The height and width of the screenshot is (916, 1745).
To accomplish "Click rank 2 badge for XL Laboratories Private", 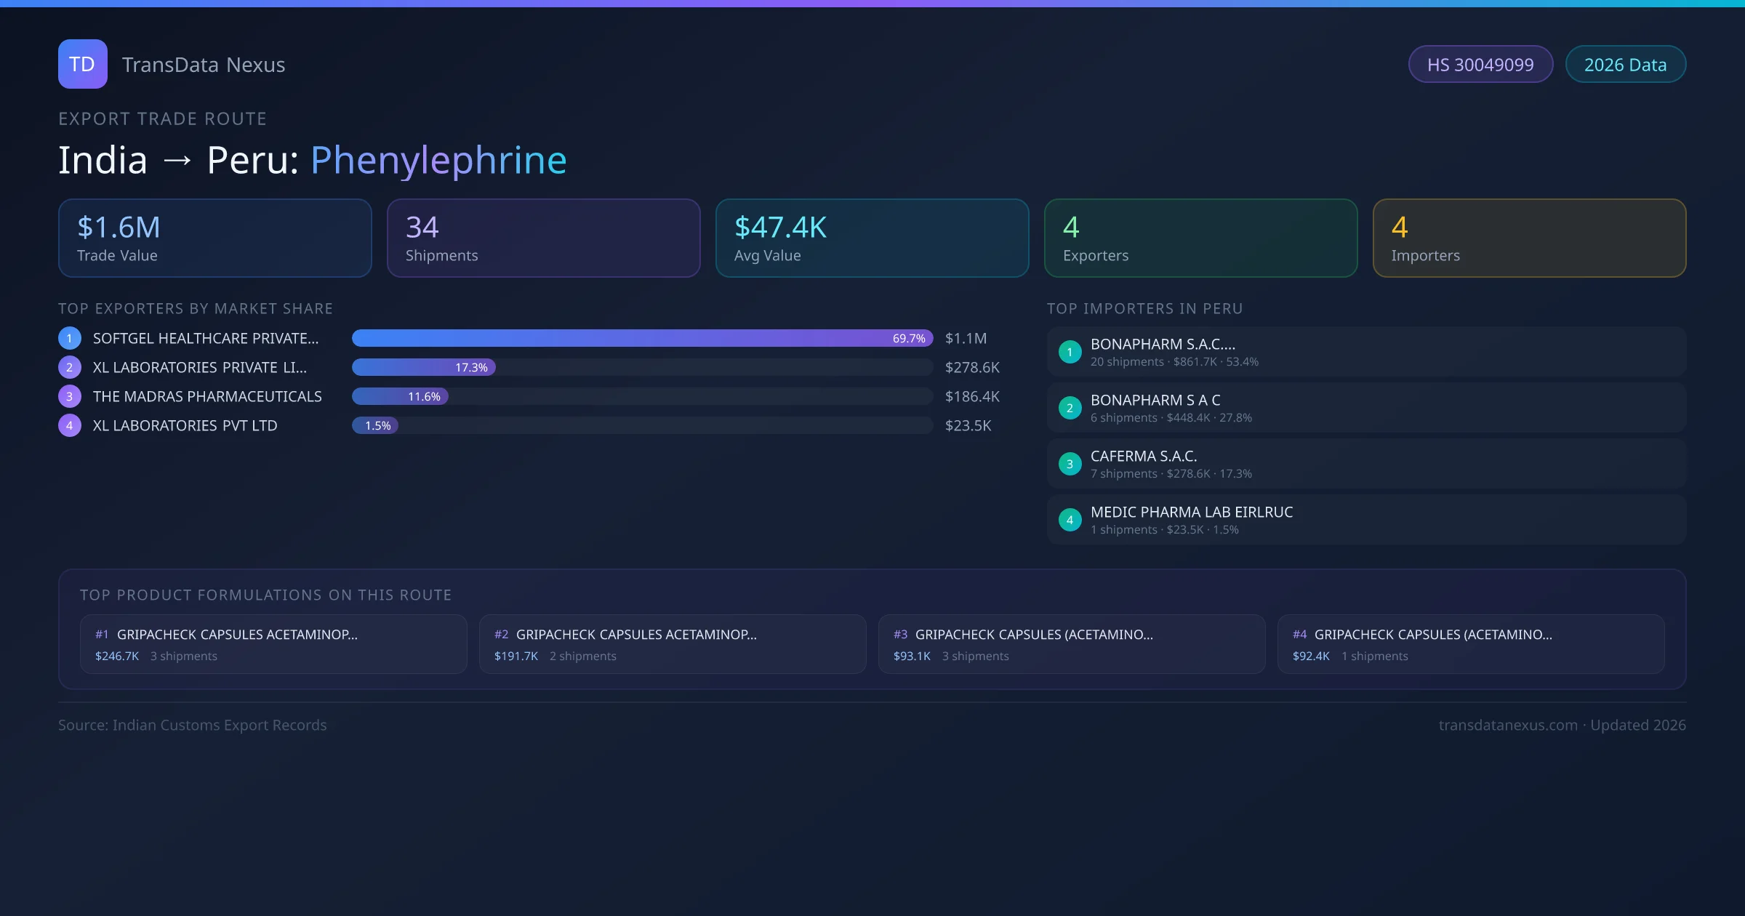I will (69, 367).
